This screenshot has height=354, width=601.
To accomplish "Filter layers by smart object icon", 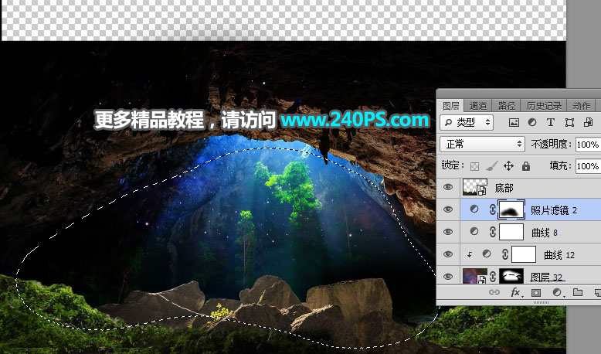I will coord(588,122).
